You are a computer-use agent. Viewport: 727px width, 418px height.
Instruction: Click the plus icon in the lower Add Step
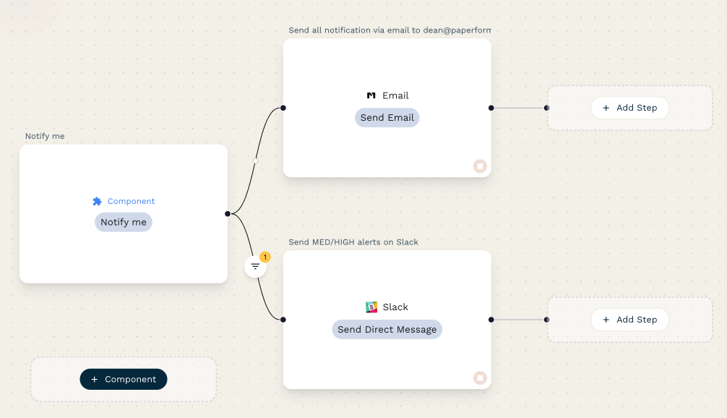pyautogui.click(x=606, y=319)
